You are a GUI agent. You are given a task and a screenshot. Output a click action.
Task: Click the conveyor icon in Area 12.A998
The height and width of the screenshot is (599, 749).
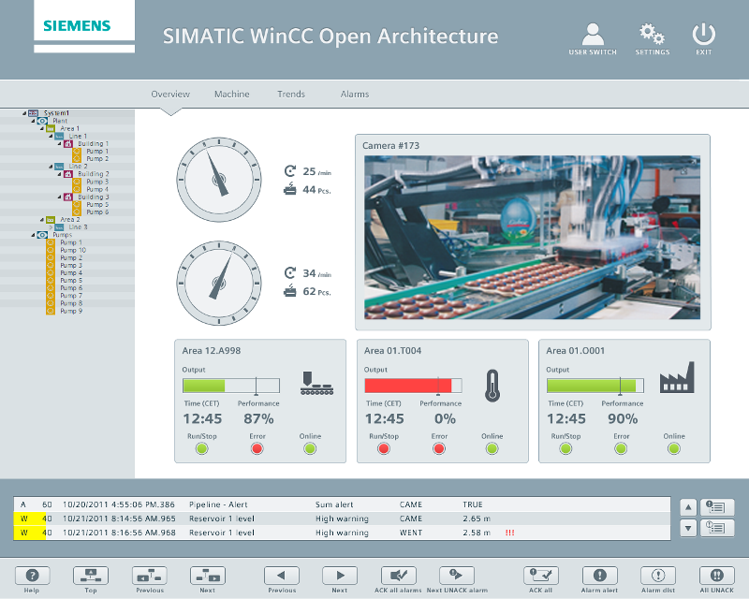[x=316, y=383]
